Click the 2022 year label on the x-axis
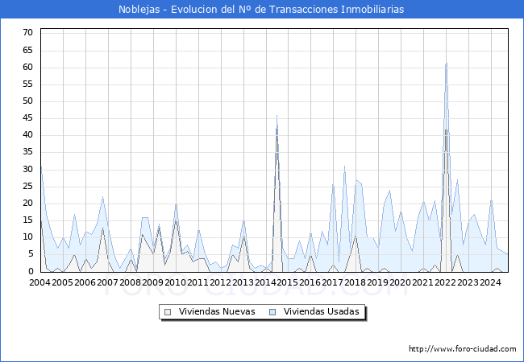Viewport: 524px width, 362px height. (446, 282)
